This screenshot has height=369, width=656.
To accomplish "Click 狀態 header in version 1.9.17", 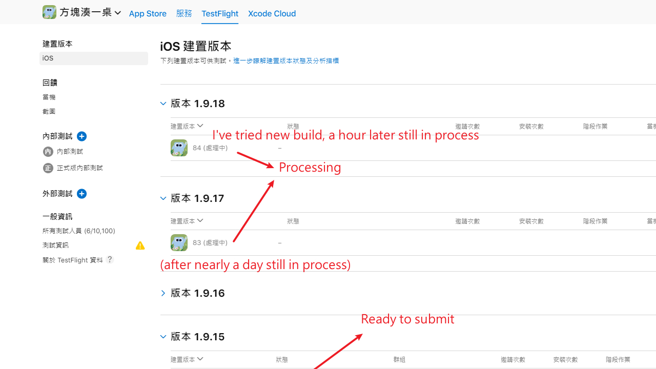I will 293,221.
